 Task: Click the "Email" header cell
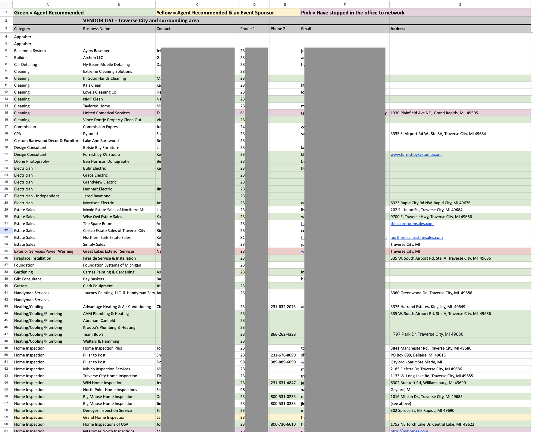pos(345,29)
